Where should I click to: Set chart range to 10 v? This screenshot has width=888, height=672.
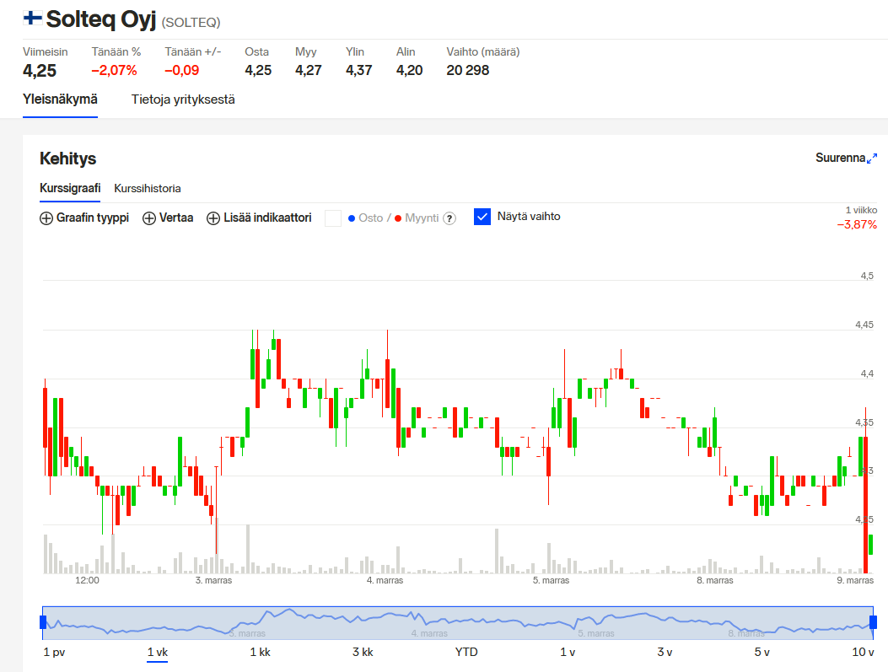coord(863,652)
